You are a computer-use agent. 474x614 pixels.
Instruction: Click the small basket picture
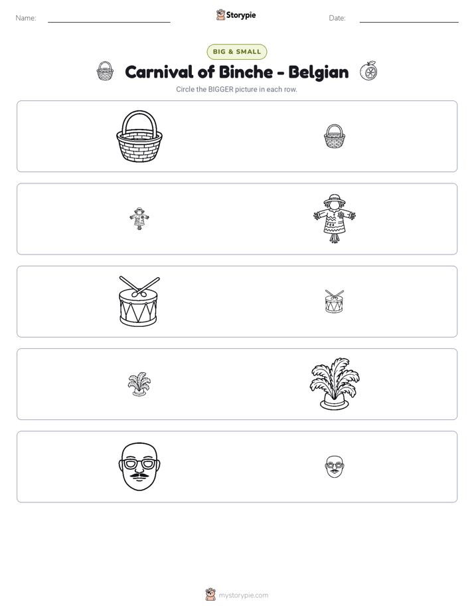335,136
